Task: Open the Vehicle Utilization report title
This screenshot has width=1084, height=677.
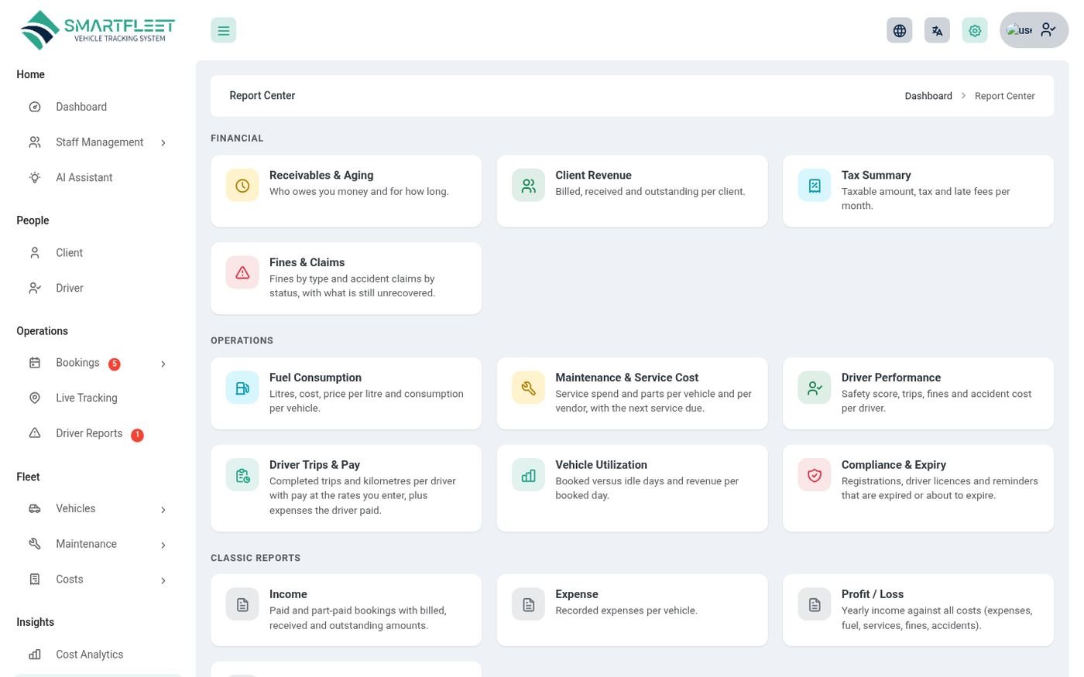Action: 601,465
